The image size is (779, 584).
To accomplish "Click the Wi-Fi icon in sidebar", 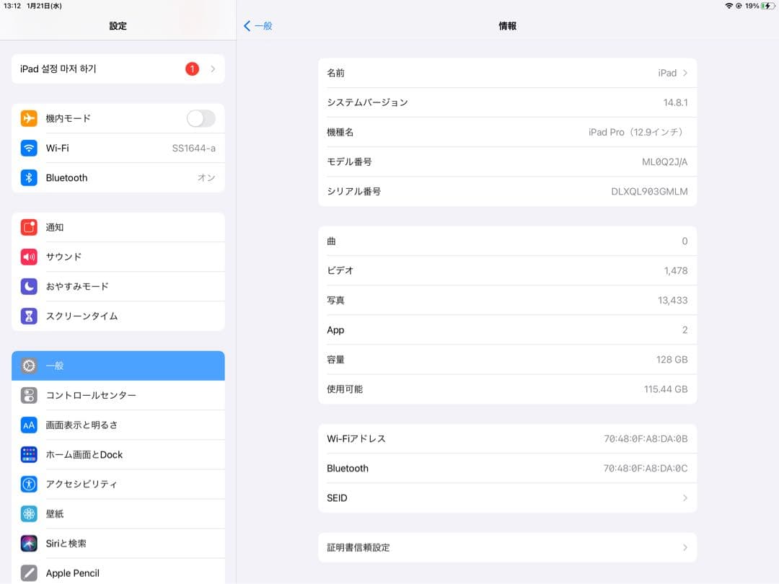I will coord(29,148).
